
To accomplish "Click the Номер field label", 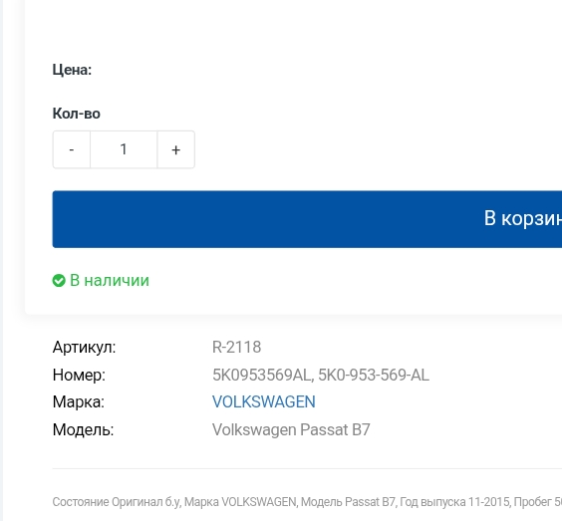I will [79, 375].
